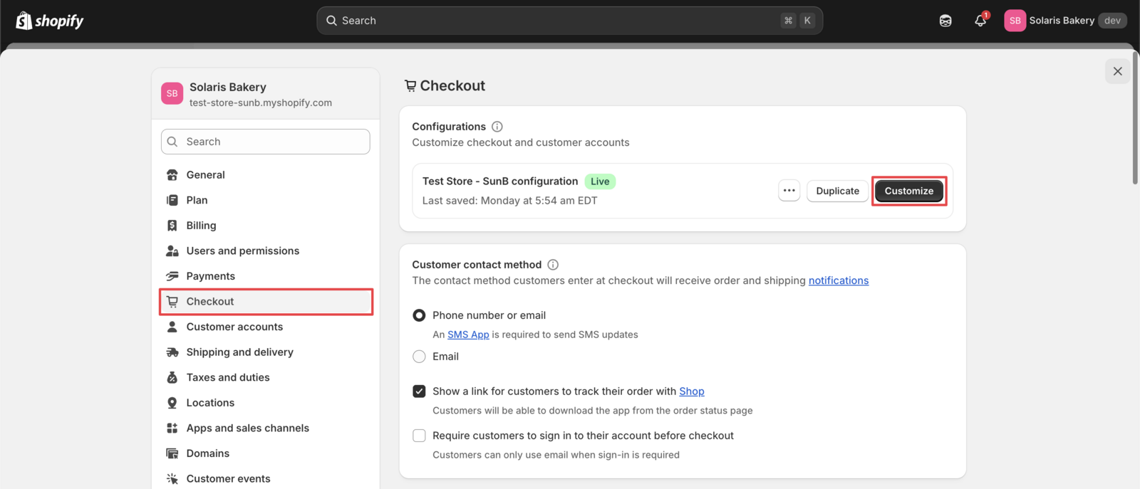Click the magnifier icon in settings search
This screenshot has height=489, width=1140.
172,142
